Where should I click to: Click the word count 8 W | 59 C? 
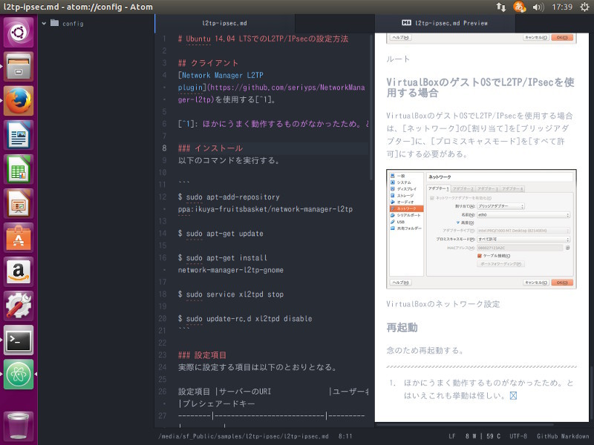tap(483, 436)
